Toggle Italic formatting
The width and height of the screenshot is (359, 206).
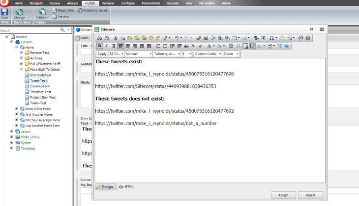(107, 46)
